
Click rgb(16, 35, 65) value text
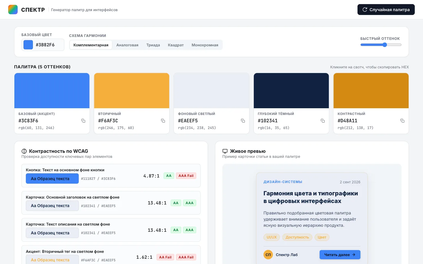[x=273, y=128]
